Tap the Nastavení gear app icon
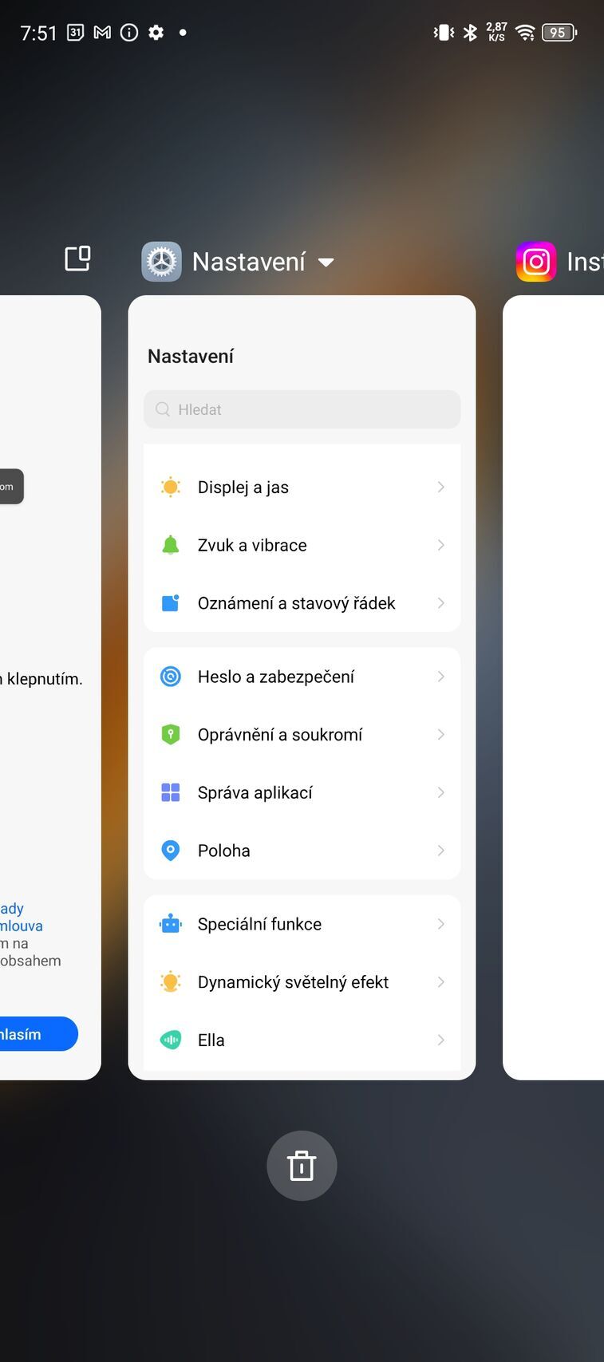 pyautogui.click(x=162, y=262)
